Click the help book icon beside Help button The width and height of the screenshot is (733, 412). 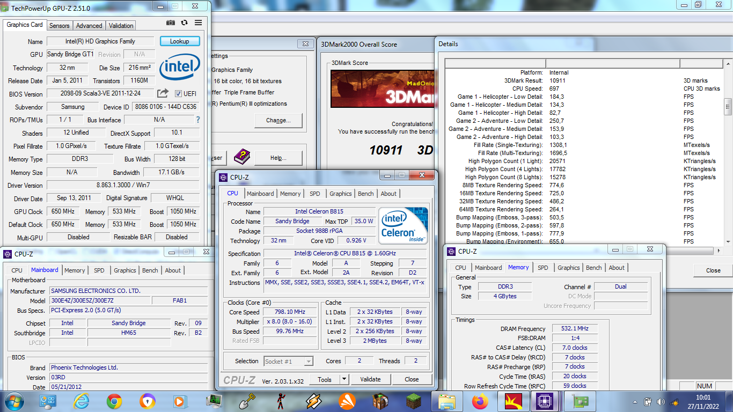pyautogui.click(x=242, y=157)
